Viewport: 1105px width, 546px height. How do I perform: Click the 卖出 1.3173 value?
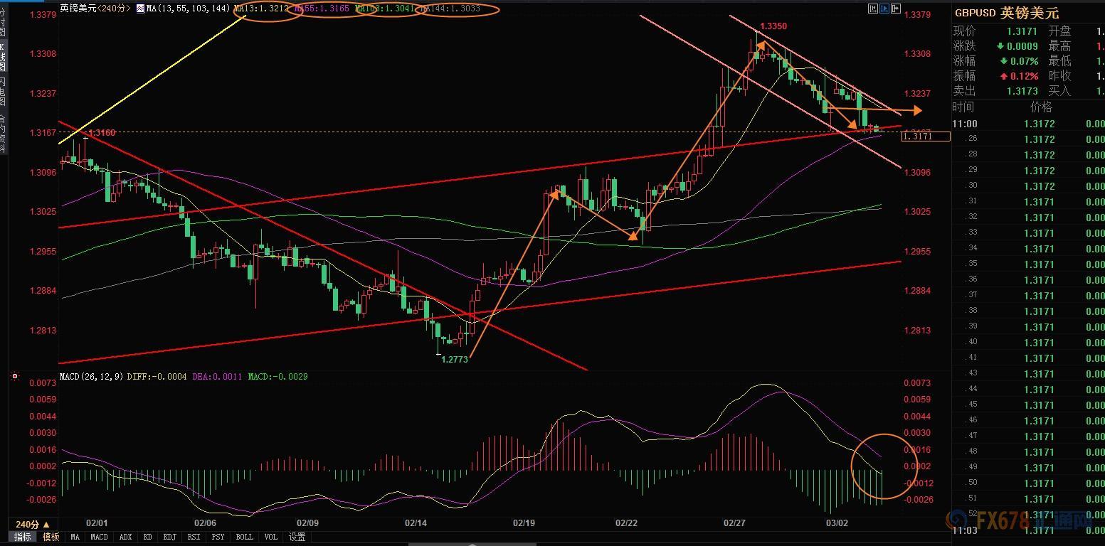[x=1021, y=91]
